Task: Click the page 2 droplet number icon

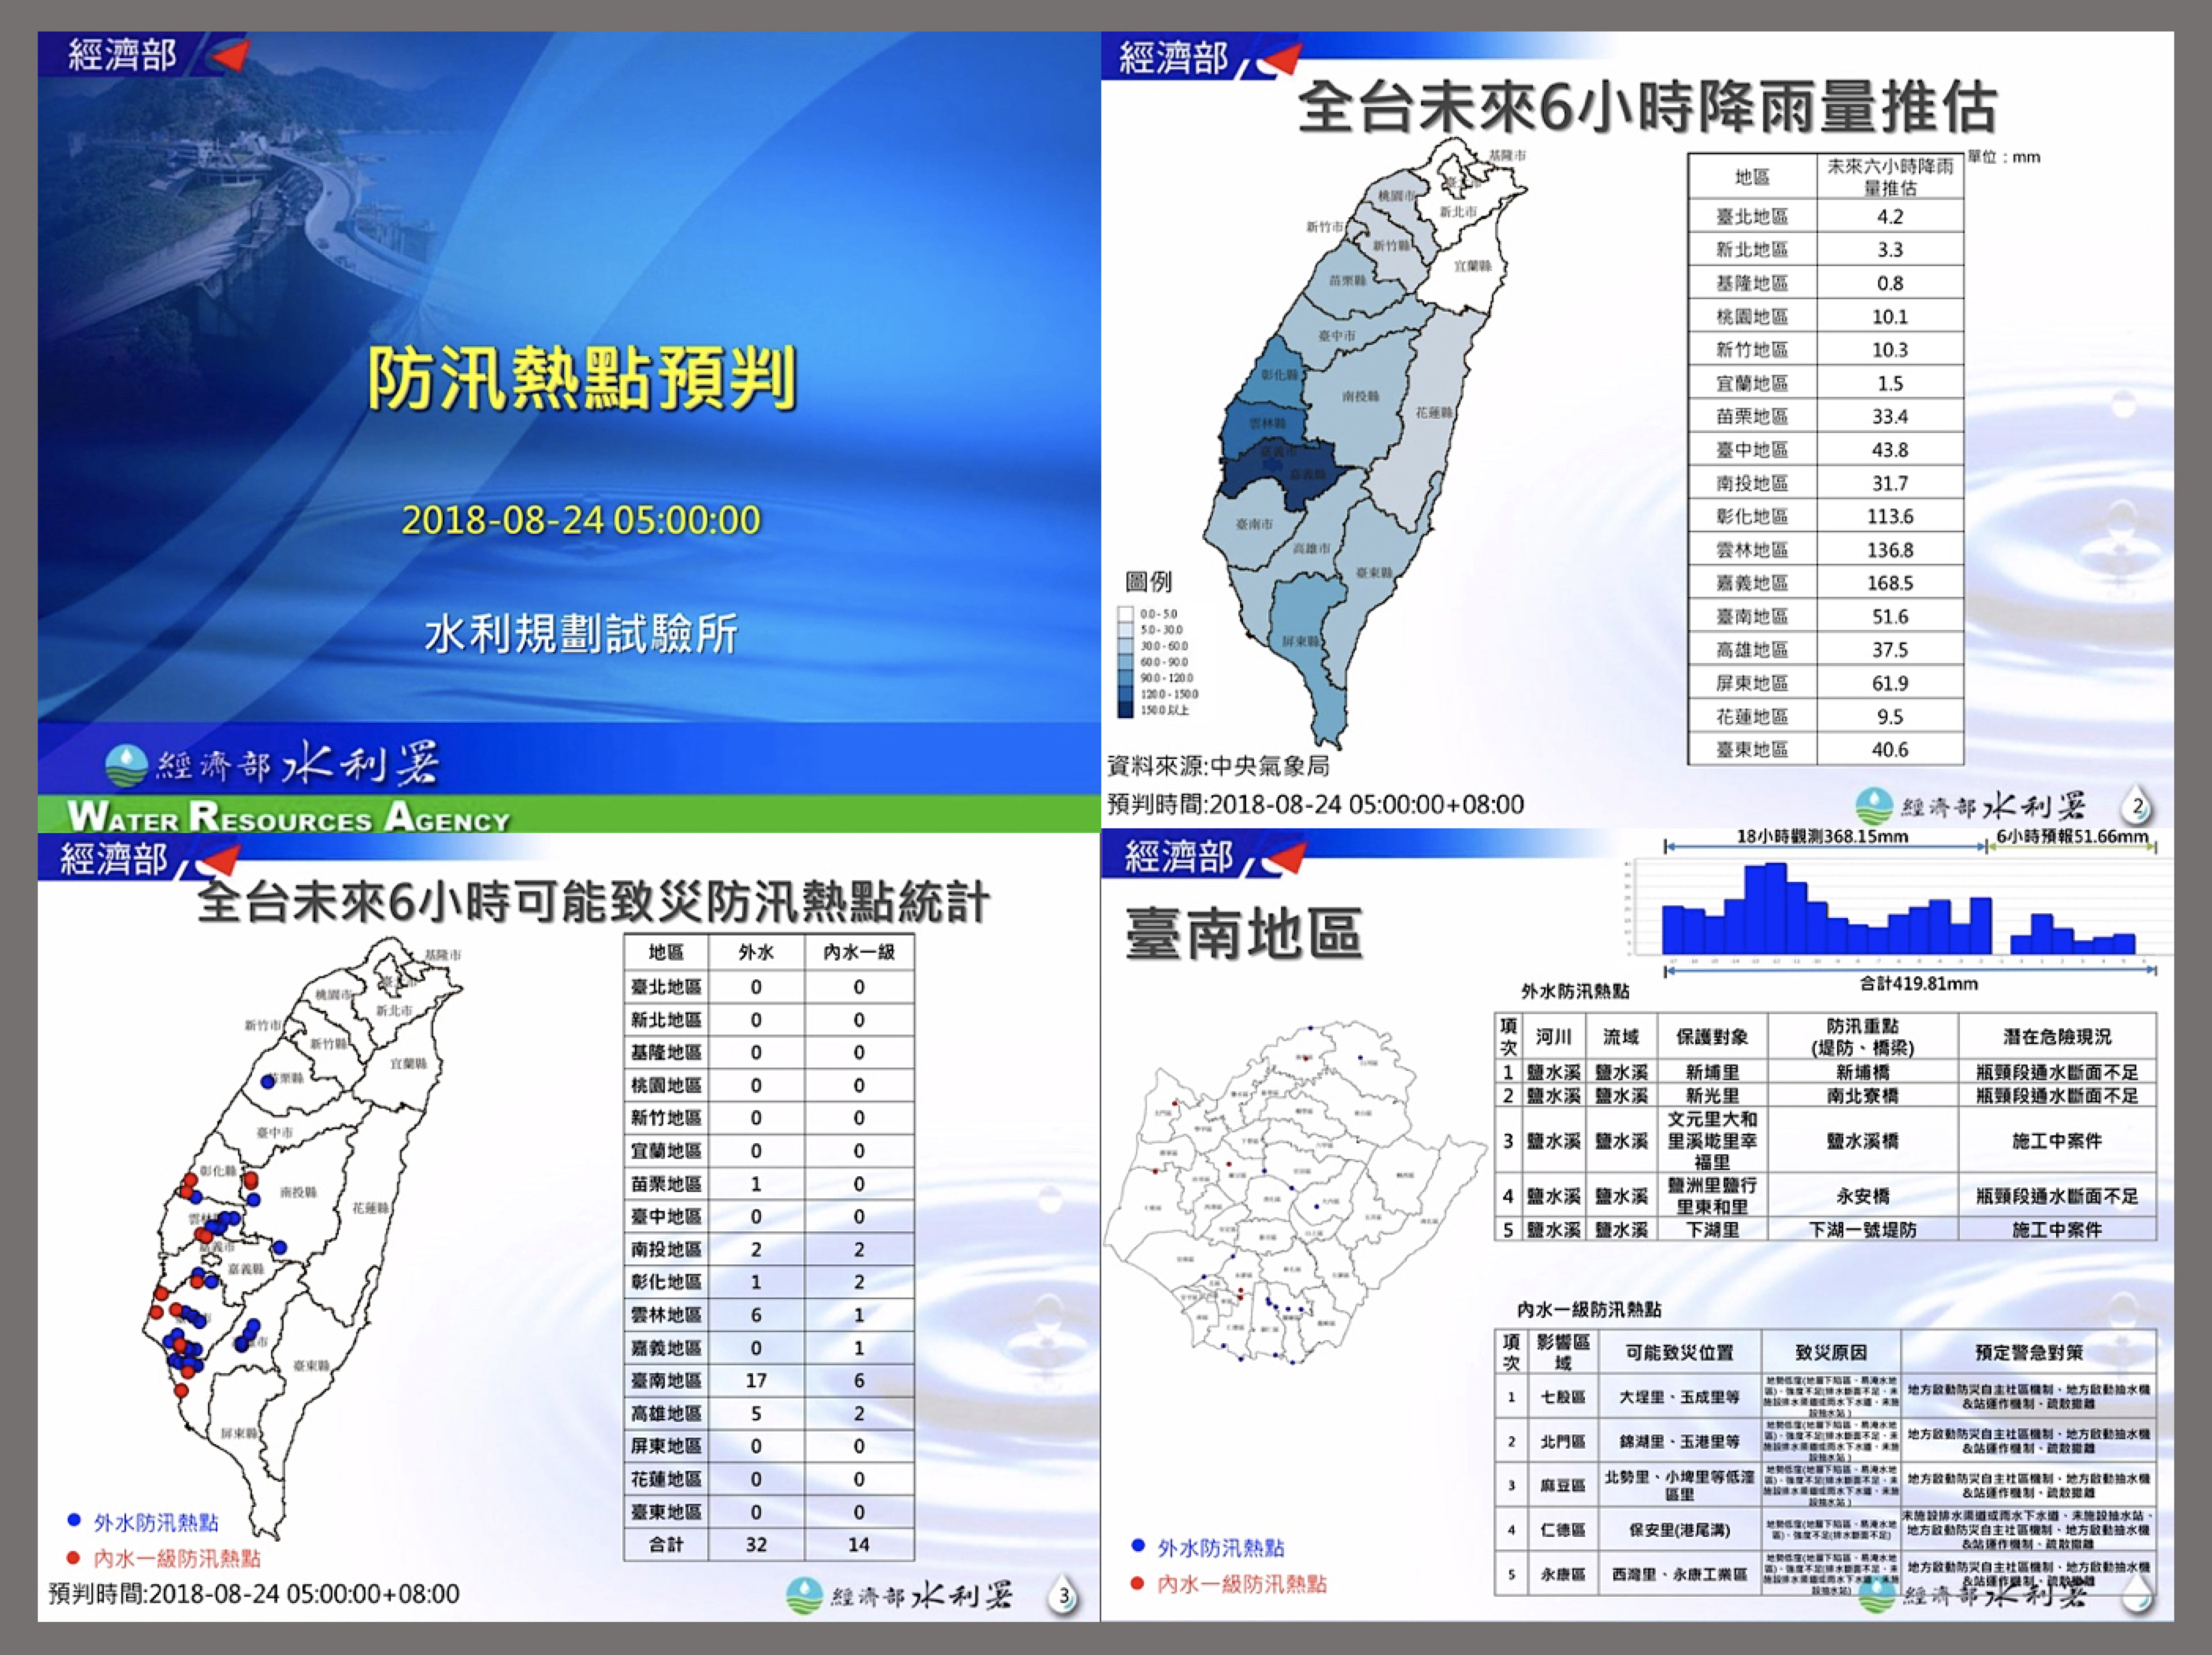Action: (x=2137, y=806)
